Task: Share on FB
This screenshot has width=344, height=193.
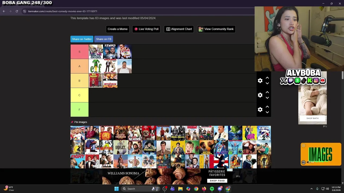Action: (x=103, y=39)
